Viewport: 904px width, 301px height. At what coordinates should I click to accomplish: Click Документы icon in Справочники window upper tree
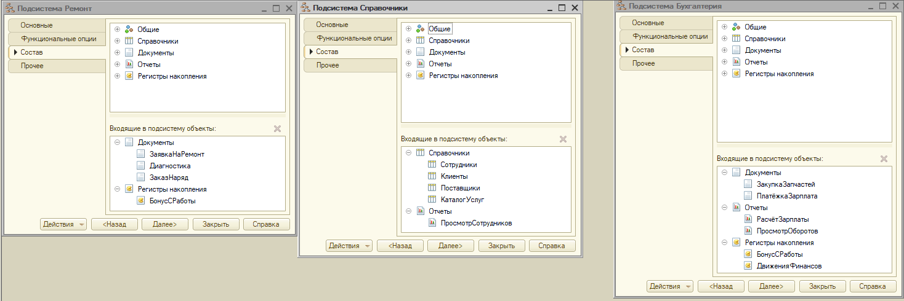pyautogui.click(x=420, y=52)
